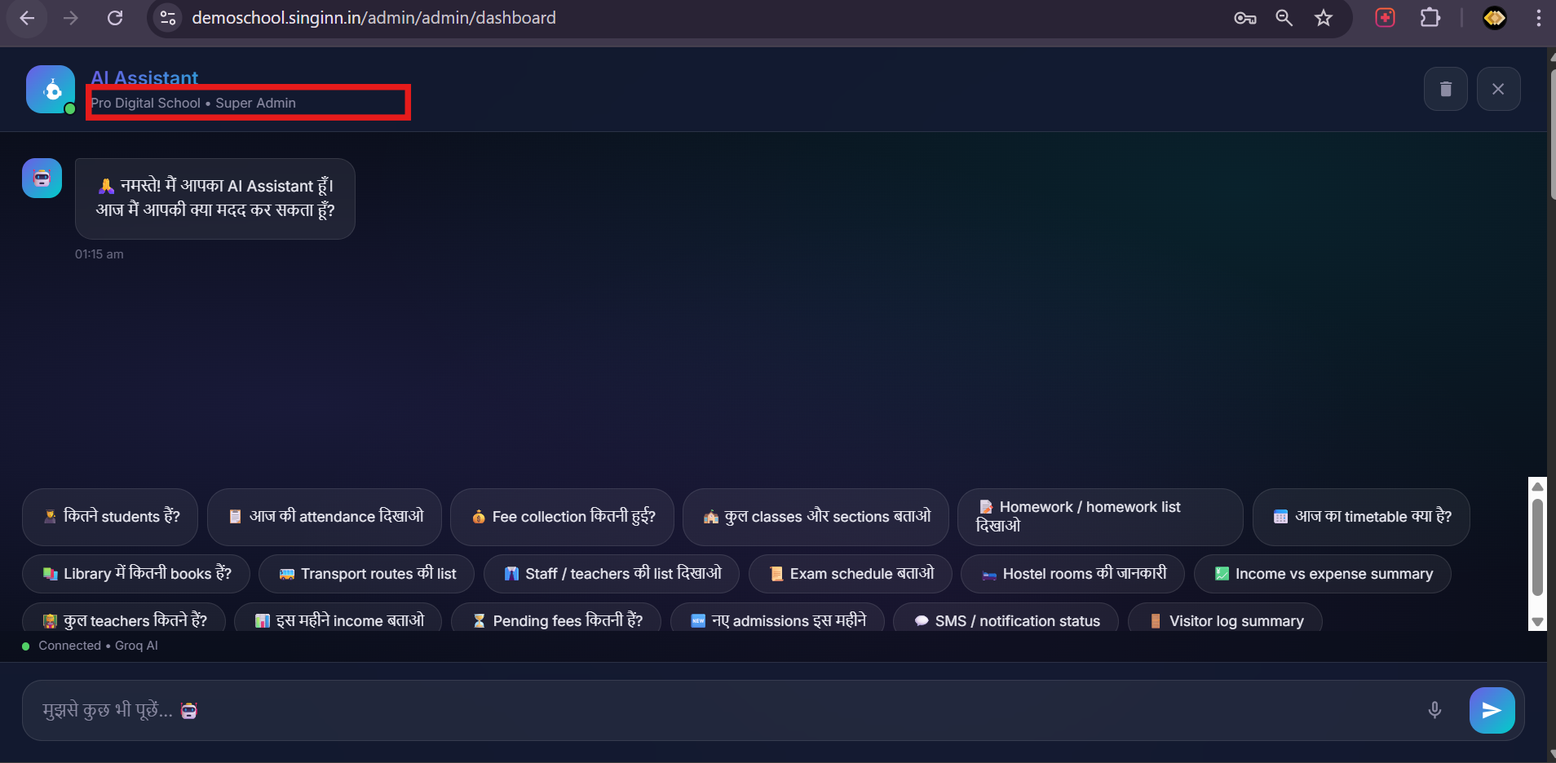This screenshot has height=763, width=1556.
Task: Click the trash icon to clear chat
Action: coord(1445,89)
